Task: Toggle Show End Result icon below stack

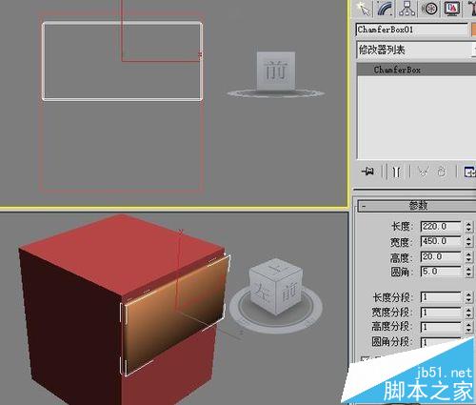Action: click(x=396, y=172)
